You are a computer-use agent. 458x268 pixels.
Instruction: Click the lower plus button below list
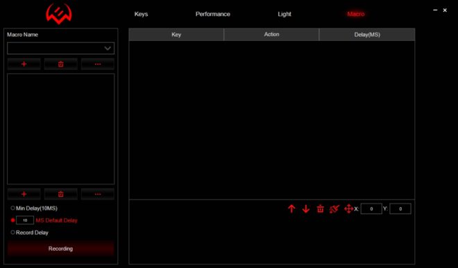[x=24, y=194]
